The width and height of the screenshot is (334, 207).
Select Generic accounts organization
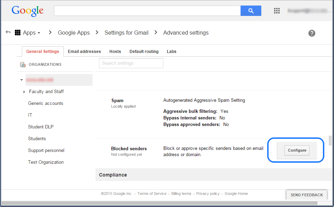point(46,103)
